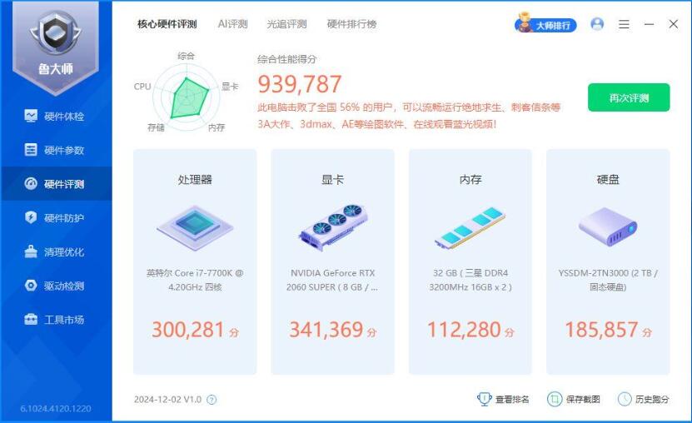
Task: Click the memory stick illustration
Action: pos(470,228)
